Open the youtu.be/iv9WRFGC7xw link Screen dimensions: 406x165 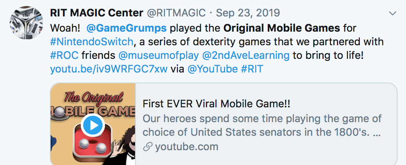[x=109, y=68]
